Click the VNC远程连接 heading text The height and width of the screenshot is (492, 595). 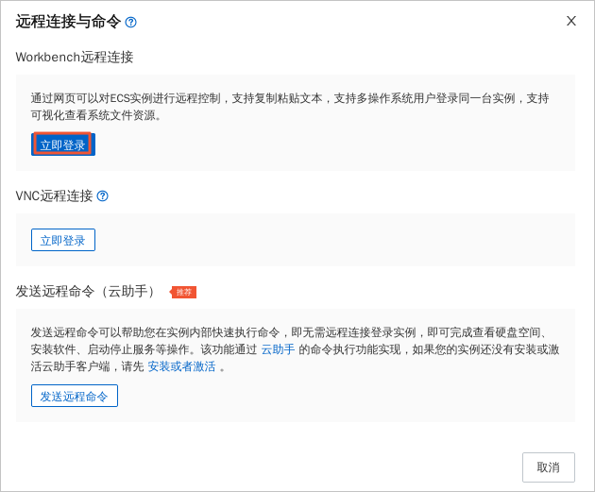pyautogui.click(x=54, y=195)
